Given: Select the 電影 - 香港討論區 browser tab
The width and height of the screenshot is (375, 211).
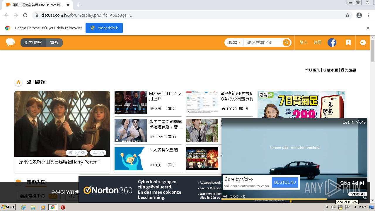Looking at the screenshot, I should (37, 5).
